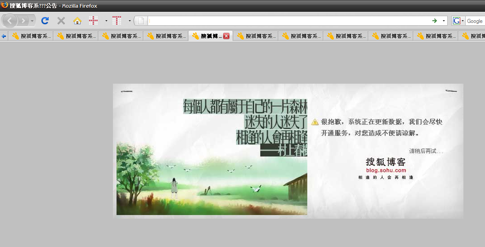Screen dimensions: 485x247
Task: Click the 搜狐博客 logo text
Action: [x=386, y=162]
